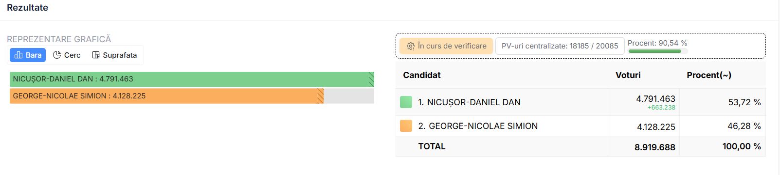Sort by the Voturi column header
The height and width of the screenshot is (175, 780).
click(x=628, y=75)
